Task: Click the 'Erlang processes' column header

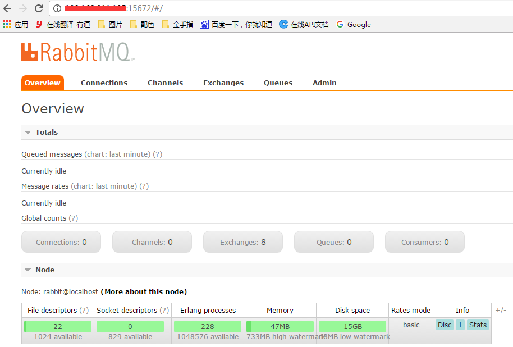Action: [208, 311]
